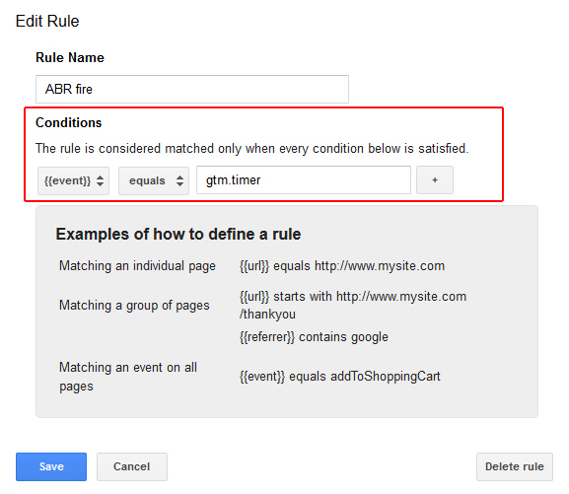Select the 'rule is considered matched' description text
The width and height of the screenshot is (569, 494).
coord(251,149)
